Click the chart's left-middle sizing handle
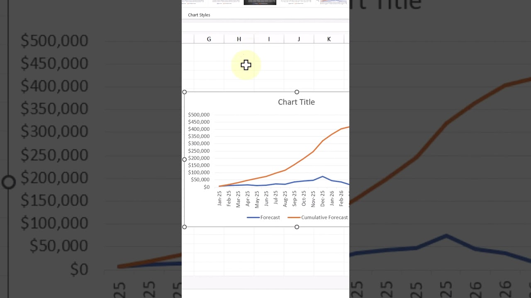The image size is (531, 298). click(185, 159)
